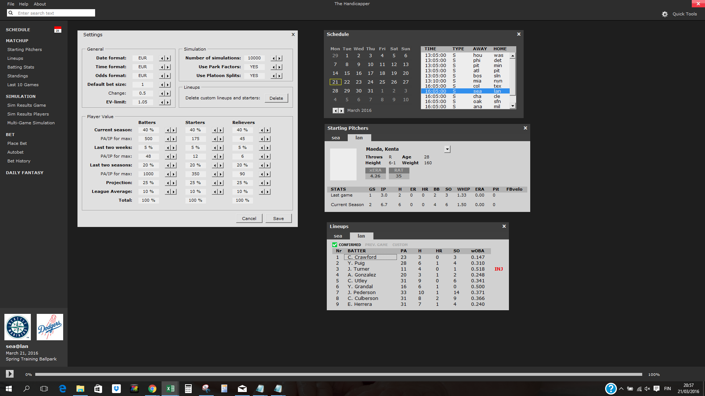Open the Maeda, Kenta pitcher dropdown
This screenshot has width=705, height=396.
tap(447, 149)
